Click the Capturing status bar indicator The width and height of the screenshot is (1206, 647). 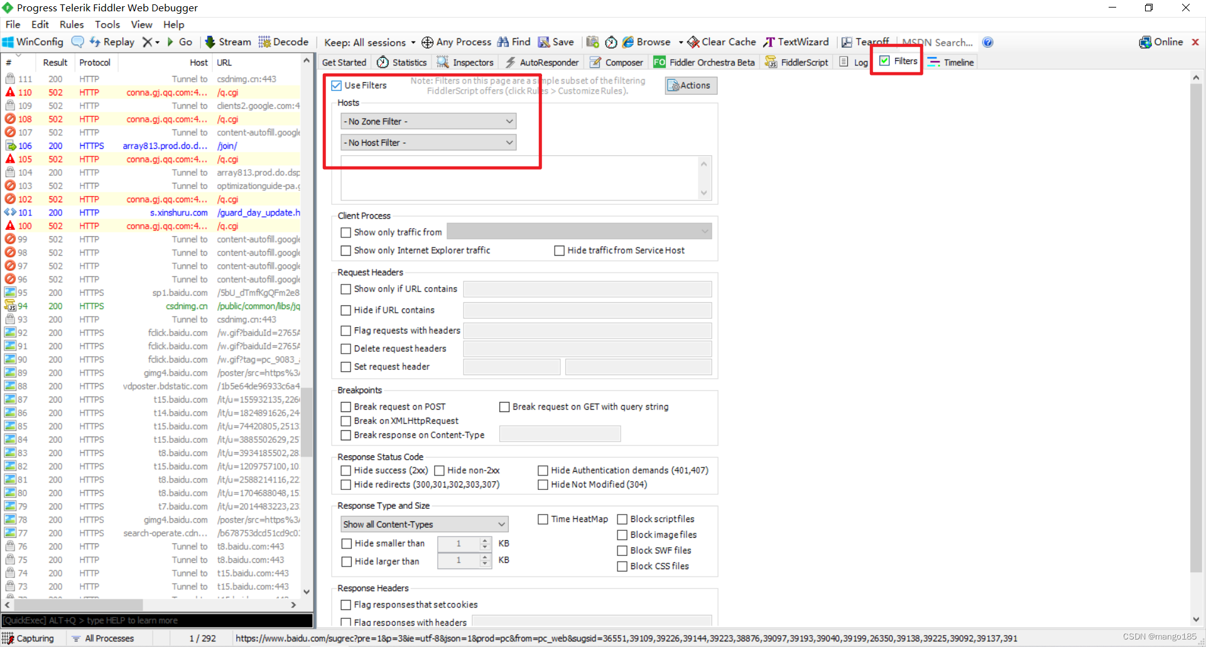(x=28, y=638)
